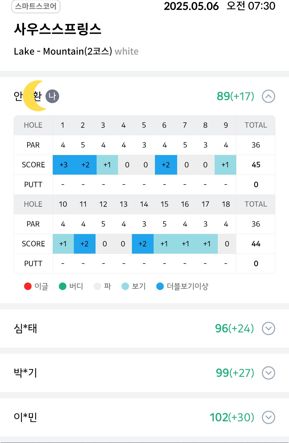Viewport: 289px width, 443px height.
Task: Tap the red 이글 legend dot
Action: [28, 286]
